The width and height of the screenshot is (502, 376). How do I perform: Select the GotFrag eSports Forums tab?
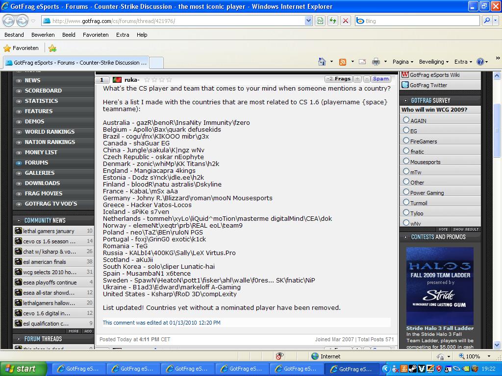point(76,63)
